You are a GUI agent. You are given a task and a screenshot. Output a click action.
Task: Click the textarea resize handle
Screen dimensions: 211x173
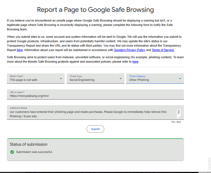(179, 117)
